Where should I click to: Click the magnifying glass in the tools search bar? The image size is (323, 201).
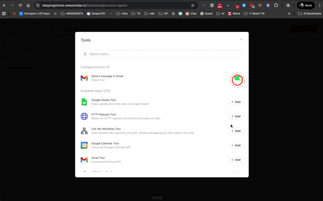click(85, 54)
